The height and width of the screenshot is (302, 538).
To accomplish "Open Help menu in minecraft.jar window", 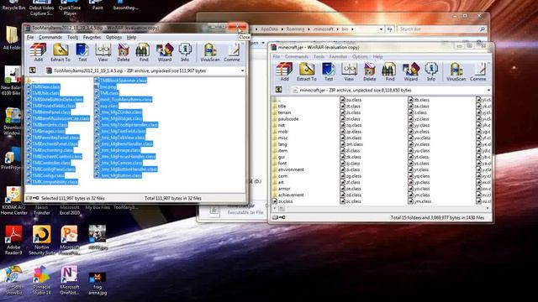I will pos(377,56).
